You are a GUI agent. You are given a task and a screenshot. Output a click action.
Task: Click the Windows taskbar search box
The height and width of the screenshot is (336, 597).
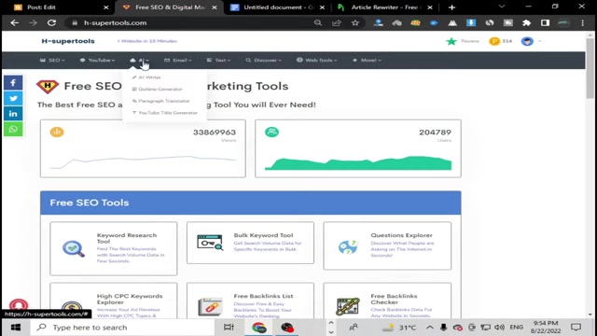pos(122,328)
